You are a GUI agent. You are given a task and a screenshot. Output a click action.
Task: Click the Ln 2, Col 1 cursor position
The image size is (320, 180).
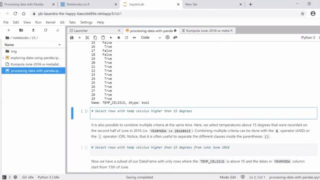tap(257, 177)
